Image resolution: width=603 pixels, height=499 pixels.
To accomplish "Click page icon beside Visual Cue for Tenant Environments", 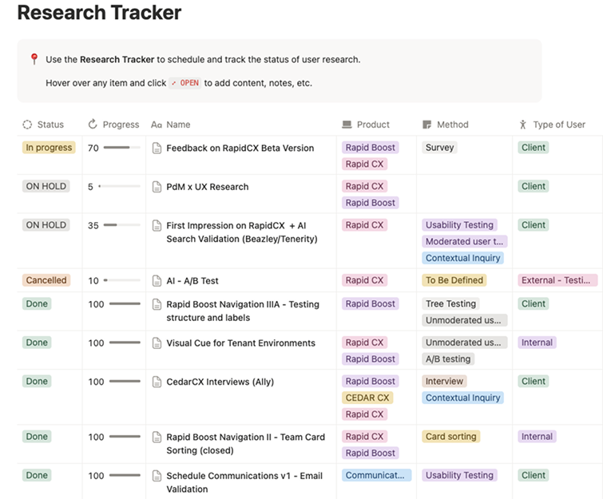I will click(x=157, y=343).
